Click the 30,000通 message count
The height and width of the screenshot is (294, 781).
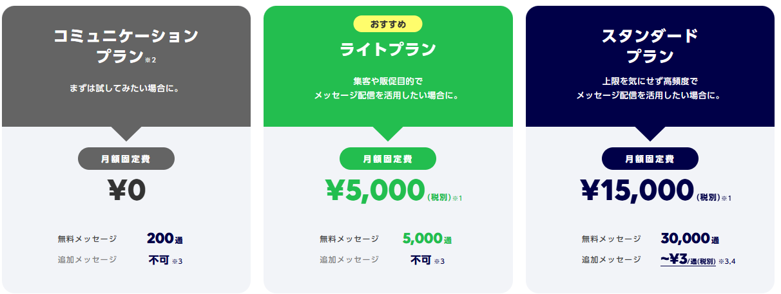(689, 239)
